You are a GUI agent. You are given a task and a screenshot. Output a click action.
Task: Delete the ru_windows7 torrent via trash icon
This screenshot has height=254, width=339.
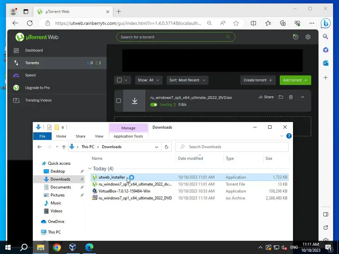pyautogui.click(x=291, y=97)
